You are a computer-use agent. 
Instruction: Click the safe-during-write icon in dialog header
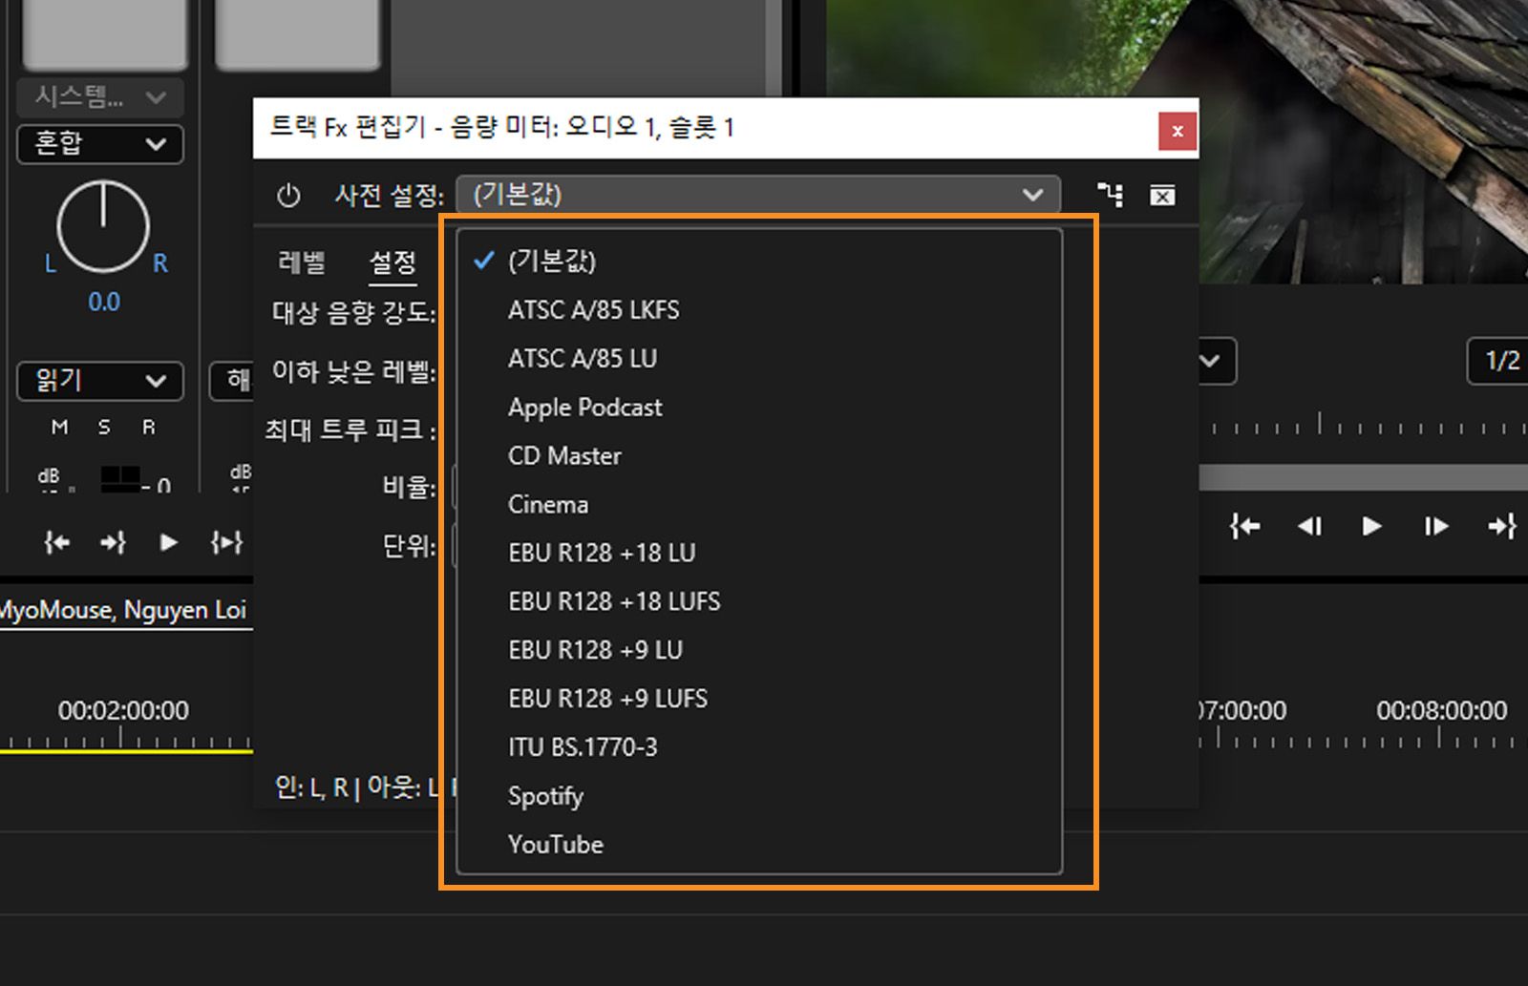(1163, 196)
